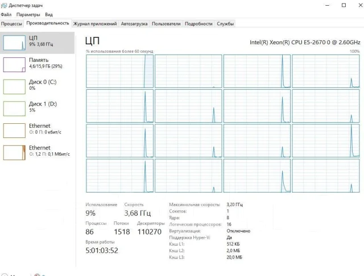Click the '% использования более 60 секунд' label
This screenshot has height=276, width=364.
(x=119, y=51)
